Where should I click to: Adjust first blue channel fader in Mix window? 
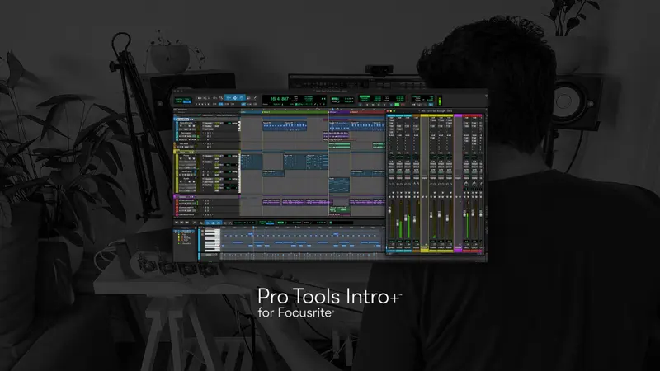coord(389,210)
